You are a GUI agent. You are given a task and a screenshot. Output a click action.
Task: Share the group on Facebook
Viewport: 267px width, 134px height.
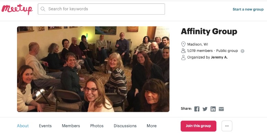[x=197, y=109]
